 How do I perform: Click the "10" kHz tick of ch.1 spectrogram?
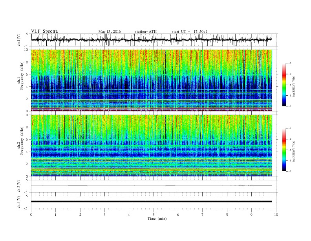(x=27, y=50)
